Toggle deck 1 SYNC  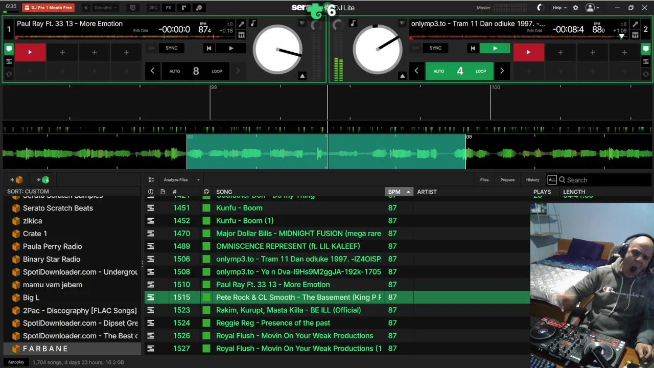tap(171, 48)
